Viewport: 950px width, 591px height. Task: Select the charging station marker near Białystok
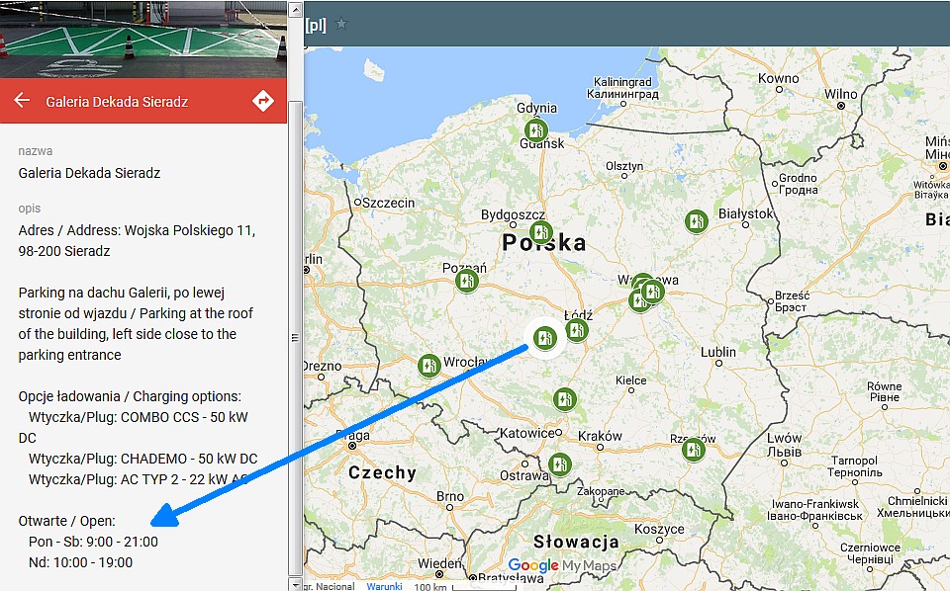pyautogui.click(x=696, y=221)
